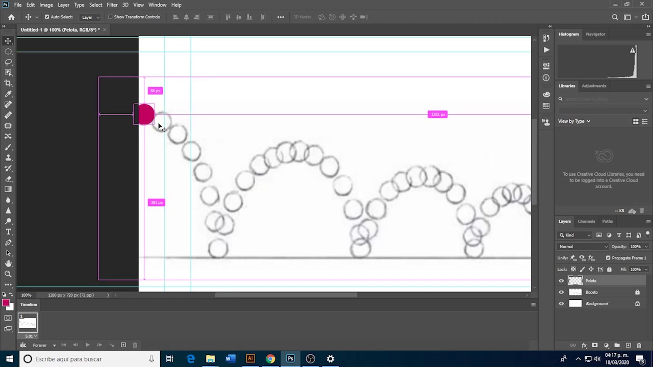Lock image pixels brush icon
This screenshot has height=367, width=653.
[582, 269]
